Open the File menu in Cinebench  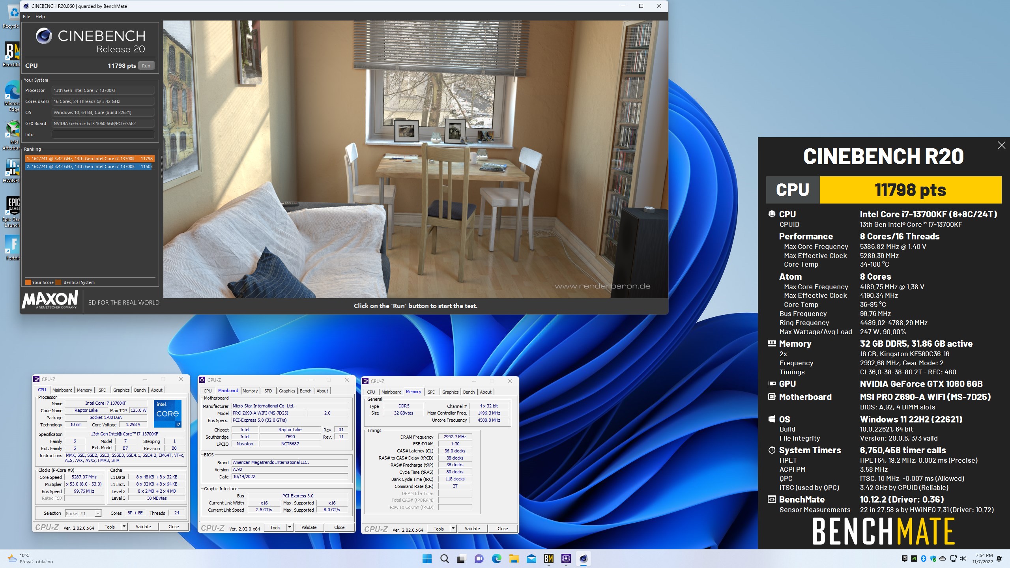pos(26,17)
